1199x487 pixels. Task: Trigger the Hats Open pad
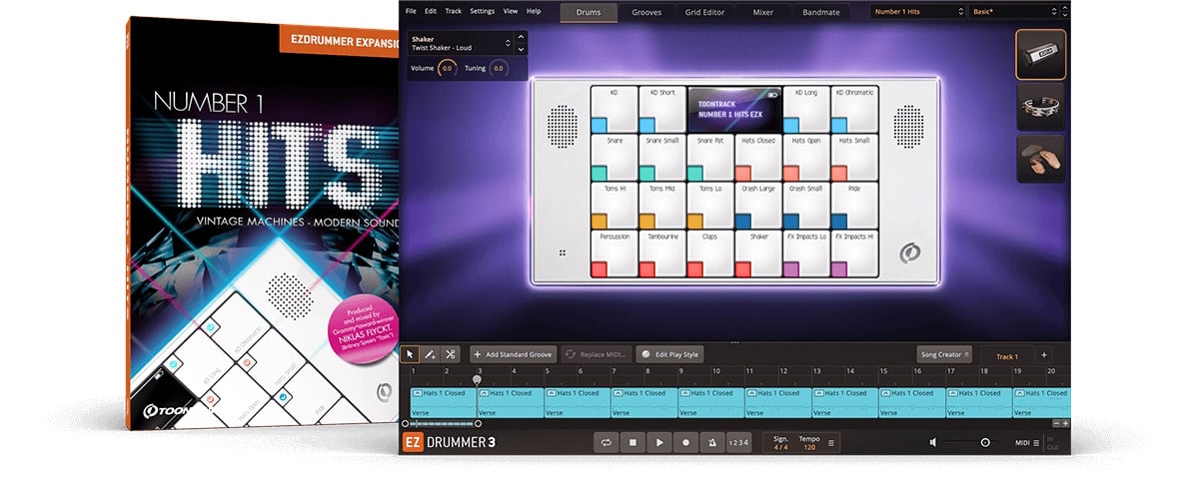[x=806, y=157]
